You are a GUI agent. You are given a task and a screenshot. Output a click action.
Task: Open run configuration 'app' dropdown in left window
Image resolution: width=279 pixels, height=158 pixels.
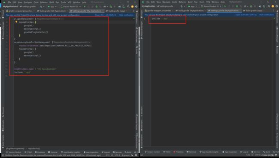pyautogui.click(x=52, y=6)
